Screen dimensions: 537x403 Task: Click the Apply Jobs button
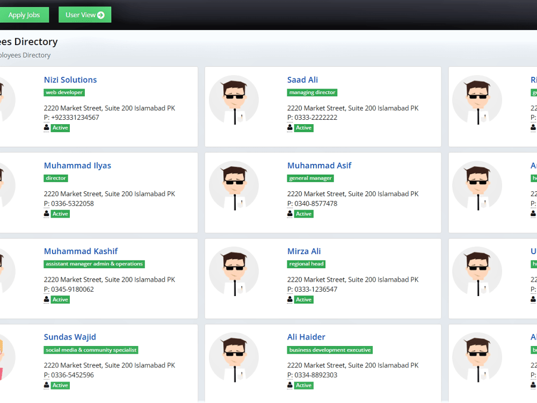(24, 15)
